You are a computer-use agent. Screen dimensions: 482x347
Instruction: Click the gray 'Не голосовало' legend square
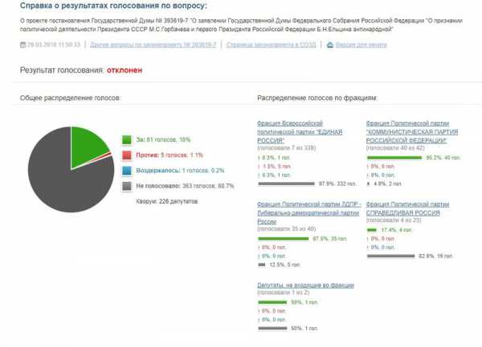coord(127,186)
